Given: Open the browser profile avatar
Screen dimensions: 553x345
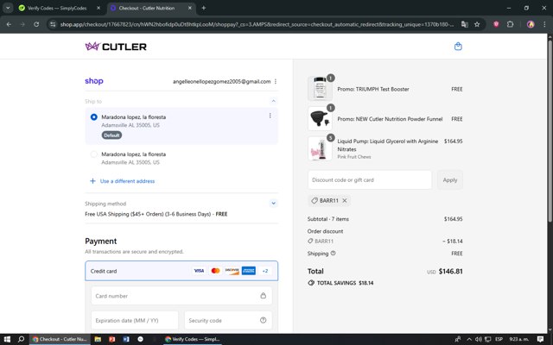Looking at the screenshot, I should point(531,24).
